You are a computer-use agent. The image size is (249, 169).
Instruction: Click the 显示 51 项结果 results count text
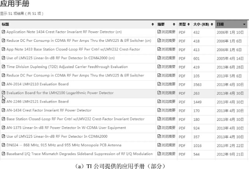22,14
